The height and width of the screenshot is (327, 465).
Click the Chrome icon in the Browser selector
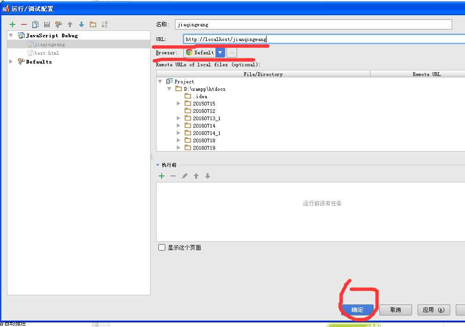189,53
